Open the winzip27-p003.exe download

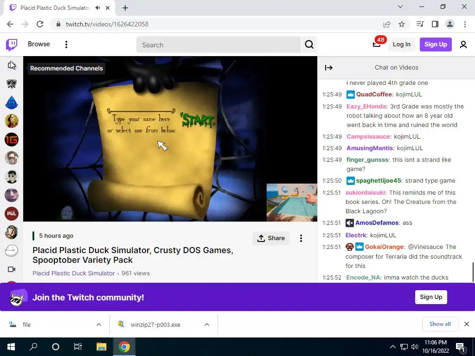pyautogui.click(x=155, y=324)
